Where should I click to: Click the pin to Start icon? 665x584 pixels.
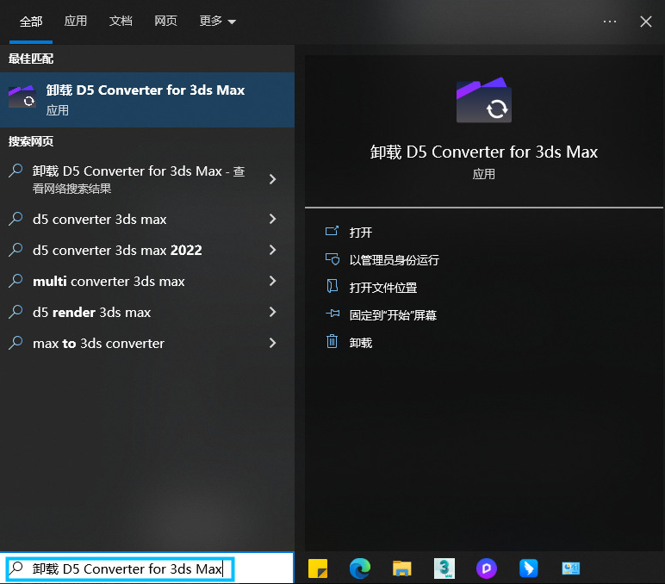pyautogui.click(x=332, y=314)
